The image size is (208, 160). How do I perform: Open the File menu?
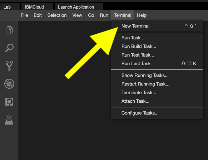pos(24,15)
